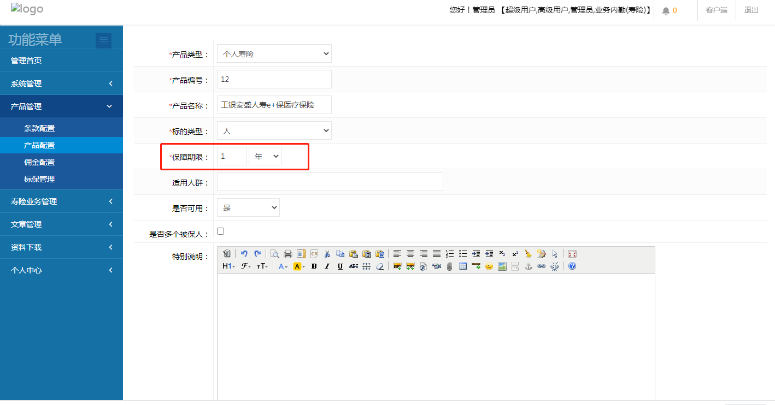Viewport: 775px width, 405px height.
Task: Align text right in the editor
Action: click(424, 254)
